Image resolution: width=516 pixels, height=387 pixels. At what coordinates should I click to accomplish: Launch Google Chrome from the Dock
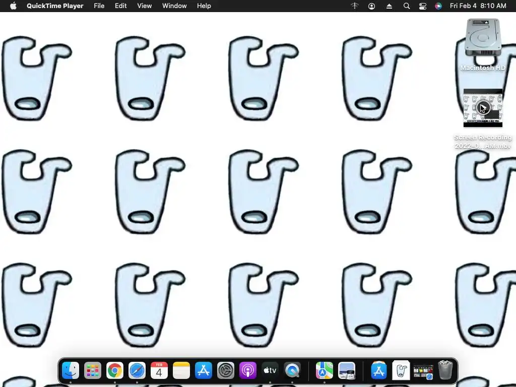[115, 370]
